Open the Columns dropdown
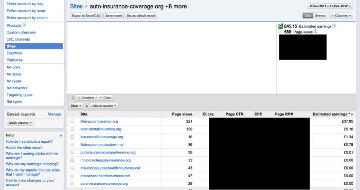The image size is (360, 190). (341, 15)
